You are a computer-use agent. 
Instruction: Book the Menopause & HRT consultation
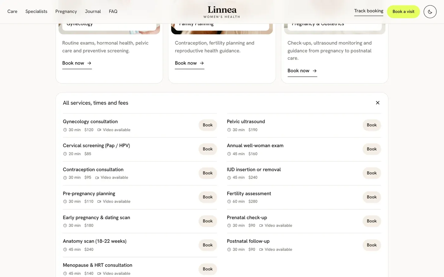(x=208, y=269)
